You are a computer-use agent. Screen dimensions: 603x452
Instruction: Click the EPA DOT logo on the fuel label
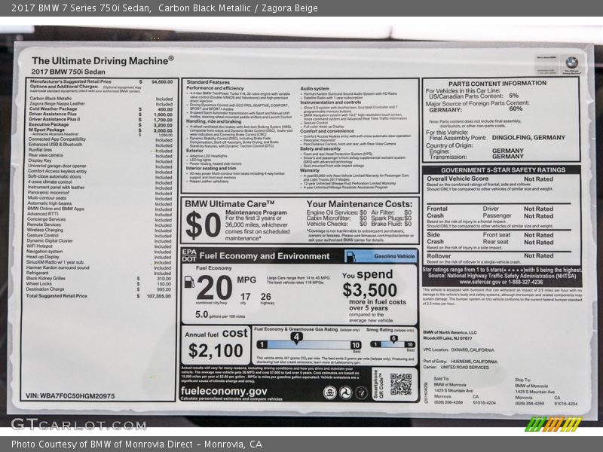click(189, 255)
